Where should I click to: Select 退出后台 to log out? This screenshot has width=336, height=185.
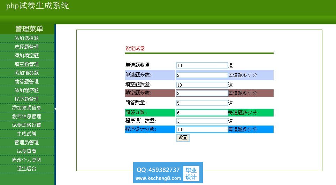(x=26, y=169)
